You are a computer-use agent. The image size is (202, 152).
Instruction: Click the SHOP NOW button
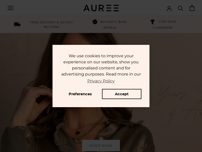click(x=101, y=145)
